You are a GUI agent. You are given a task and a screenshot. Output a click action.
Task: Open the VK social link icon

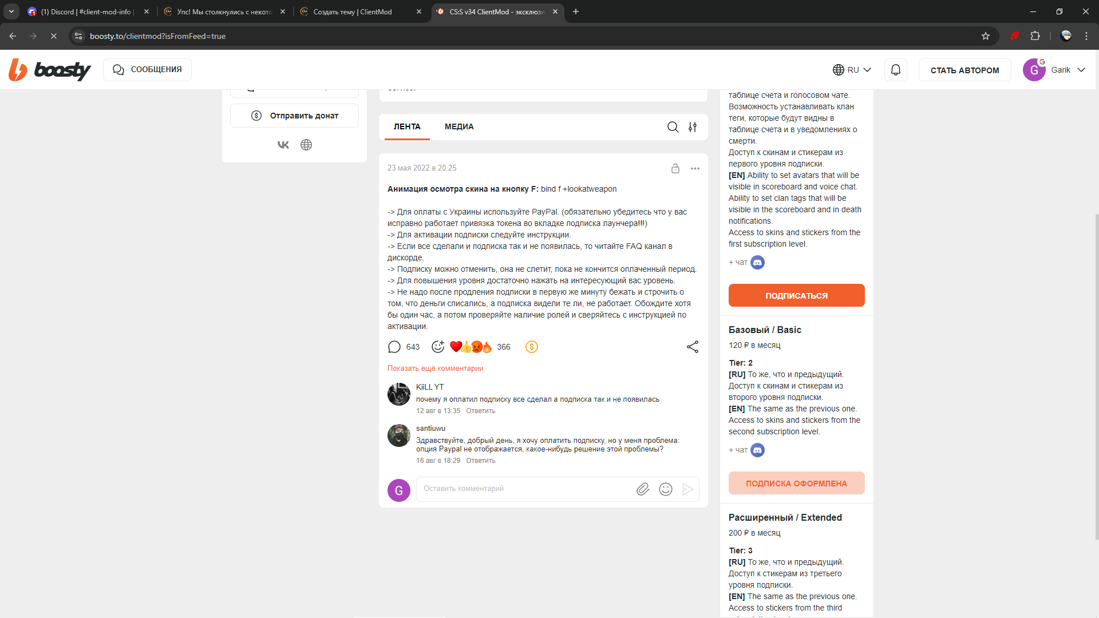coord(283,145)
